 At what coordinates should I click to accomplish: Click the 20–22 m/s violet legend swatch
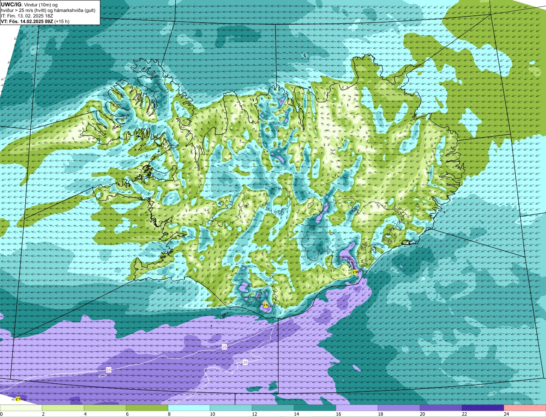[441, 408]
